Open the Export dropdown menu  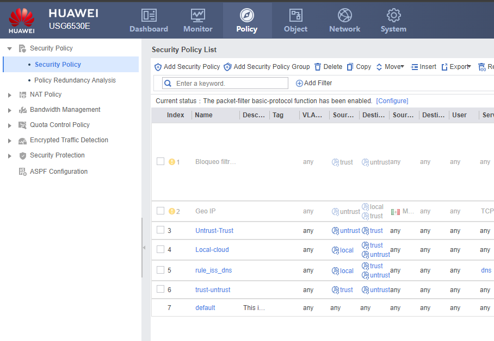(x=469, y=66)
